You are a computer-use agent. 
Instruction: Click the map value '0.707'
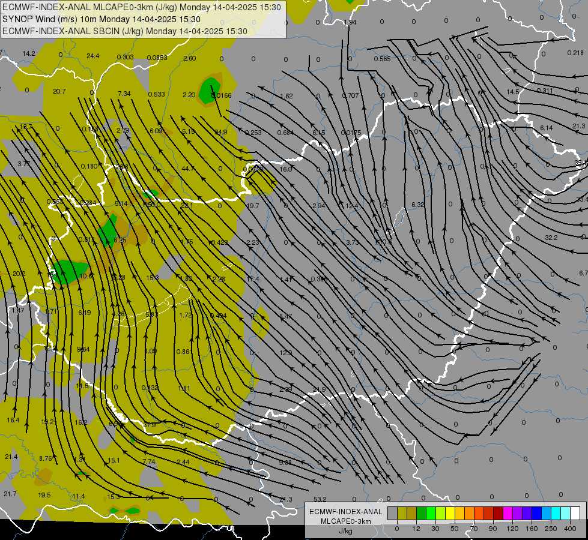pos(350,95)
